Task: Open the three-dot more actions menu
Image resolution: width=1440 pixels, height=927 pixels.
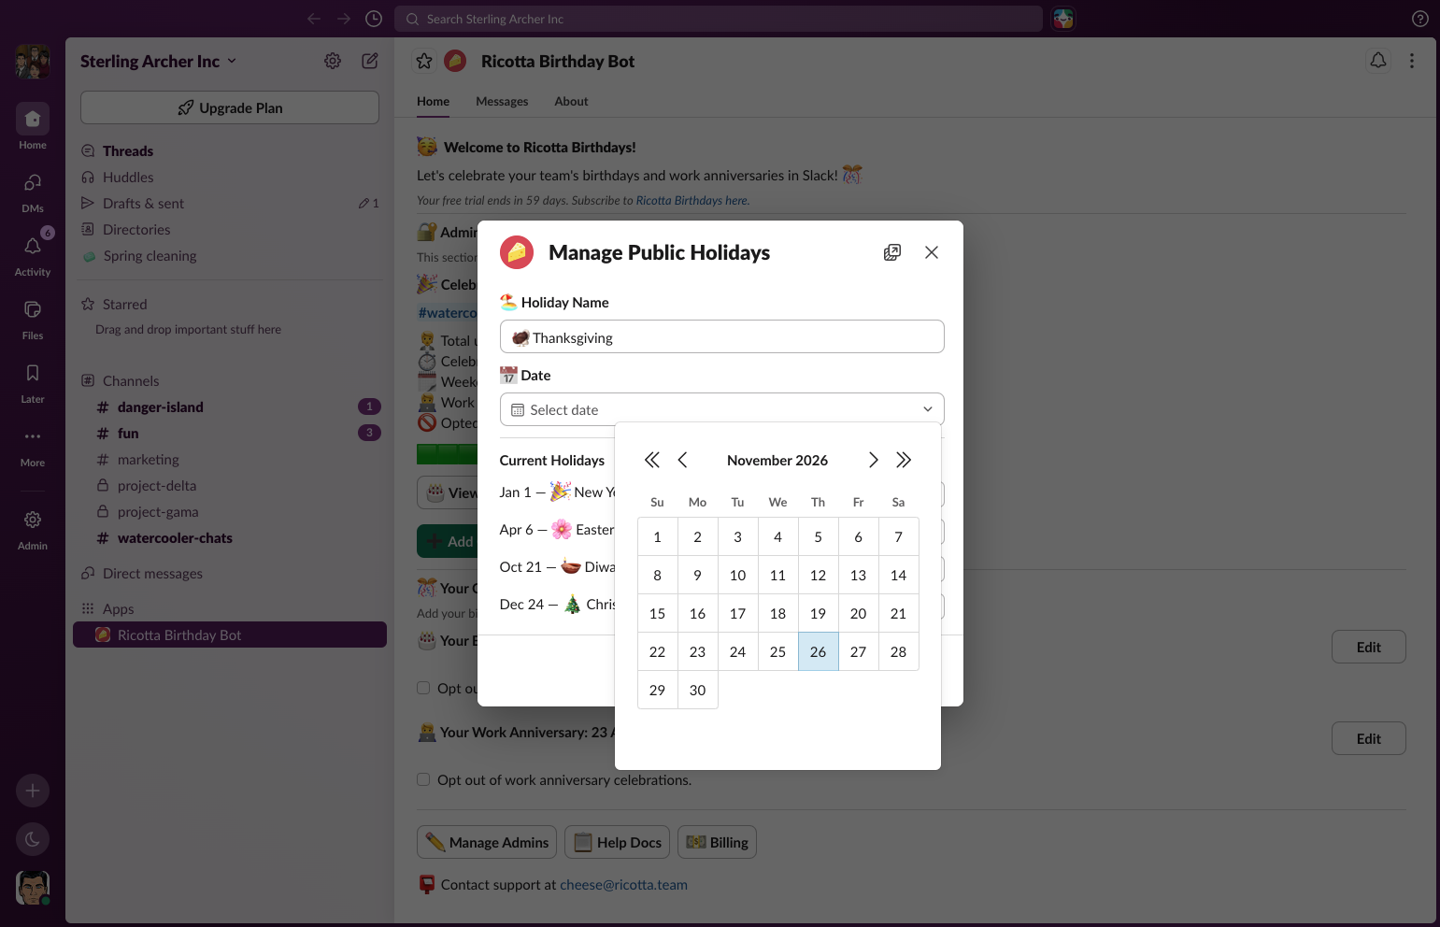Action: (1412, 61)
